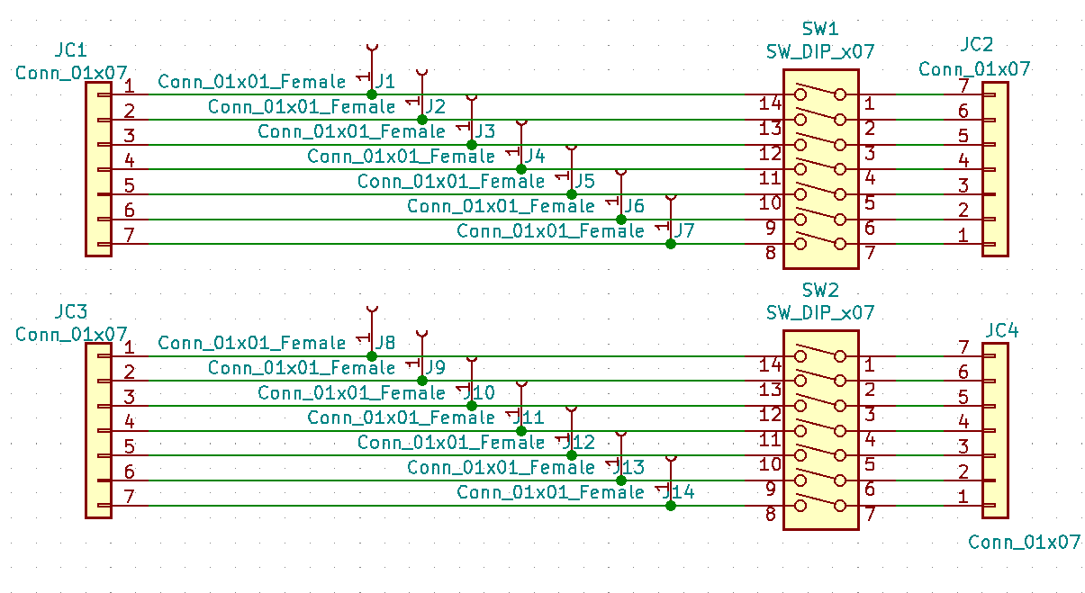
Task: Click the J13 reference label
Action: [x=628, y=467]
